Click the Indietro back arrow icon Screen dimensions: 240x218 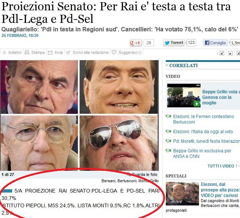[x=4, y=53]
